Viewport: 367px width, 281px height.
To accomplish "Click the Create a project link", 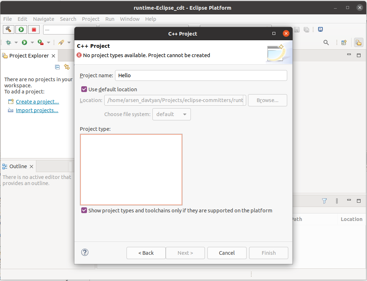I will 37,102.
